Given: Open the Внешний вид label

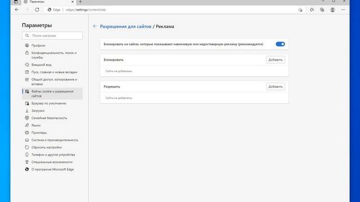Looking at the screenshot, I should [x=41, y=65].
